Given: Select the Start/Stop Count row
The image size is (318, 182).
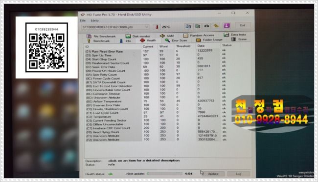Looking at the screenshot, I should 156,59.
